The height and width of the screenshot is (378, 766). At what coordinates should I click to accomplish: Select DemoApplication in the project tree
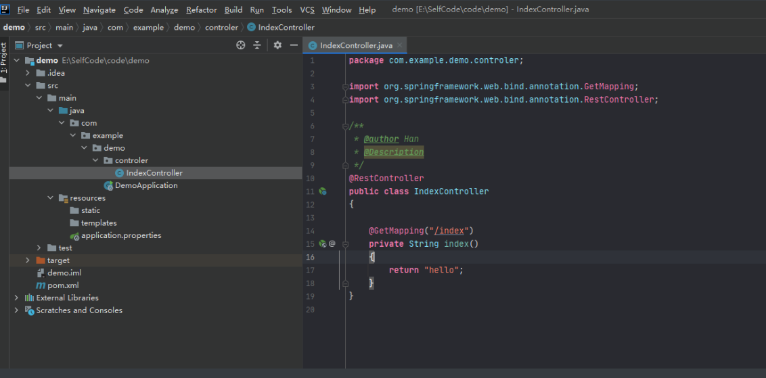click(146, 185)
